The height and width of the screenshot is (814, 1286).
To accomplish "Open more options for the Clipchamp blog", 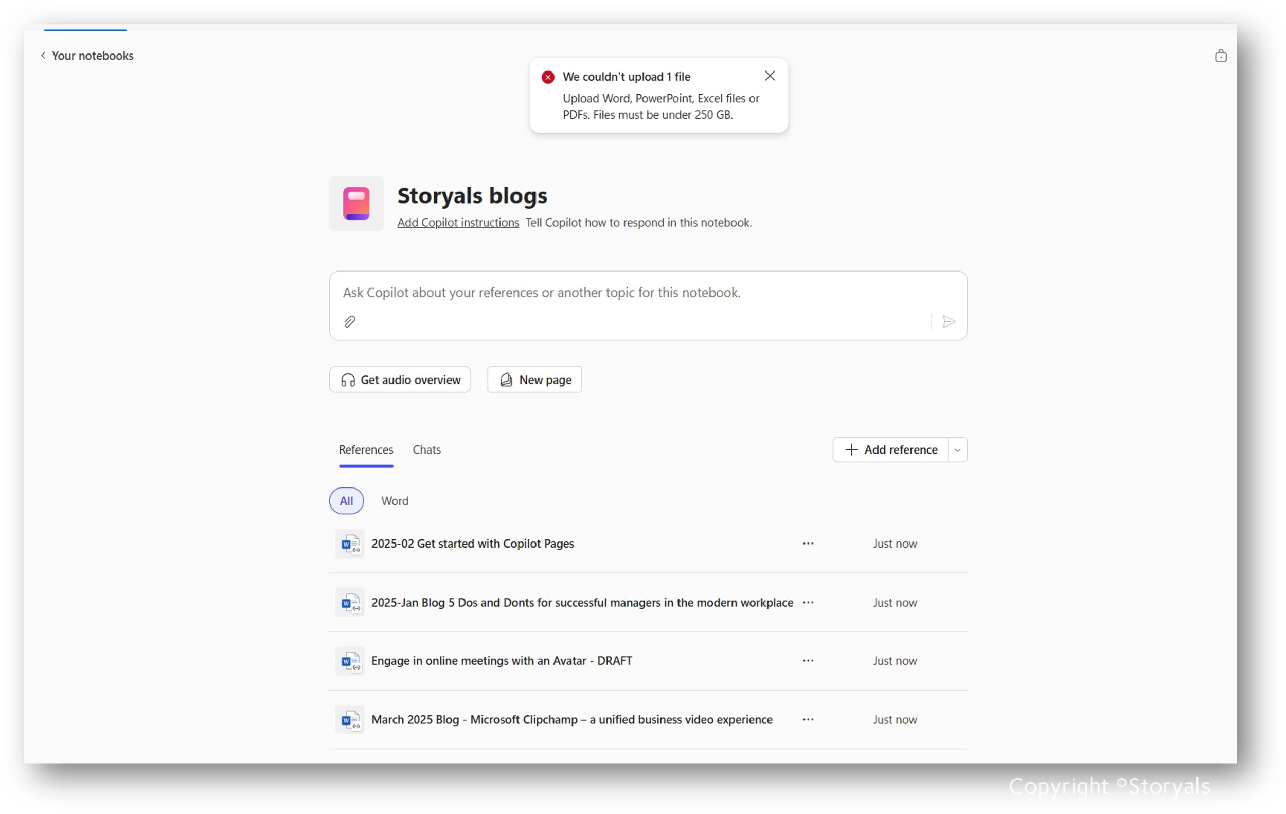I will pyautogui.click(x=808, y=719).
